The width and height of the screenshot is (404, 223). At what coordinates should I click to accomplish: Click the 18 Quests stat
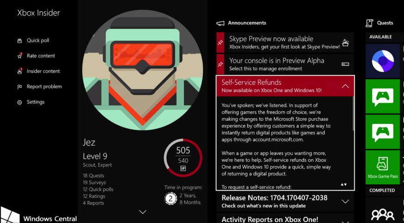[x=93, y=176]
